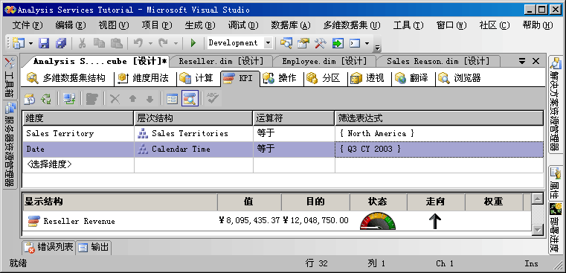Image resolution: width=566 pixels, height=273 pixels.
Task: Open the 工具(T) menu
Action: [408, 25]
